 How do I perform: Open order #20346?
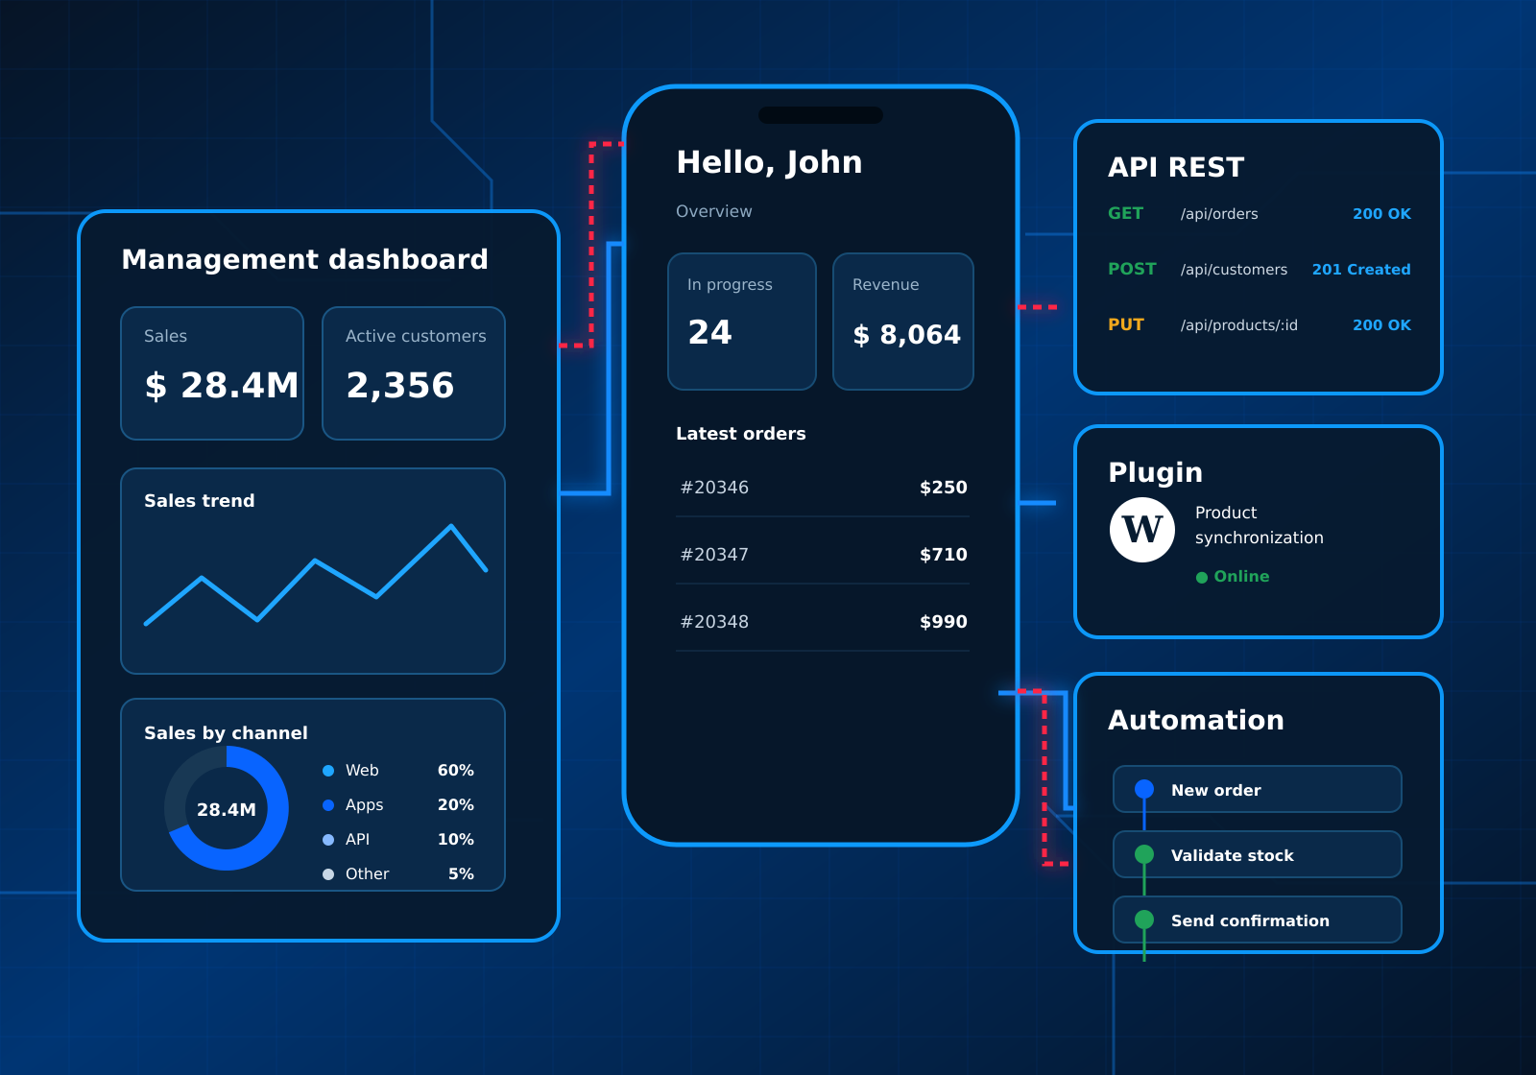(823, 488)
